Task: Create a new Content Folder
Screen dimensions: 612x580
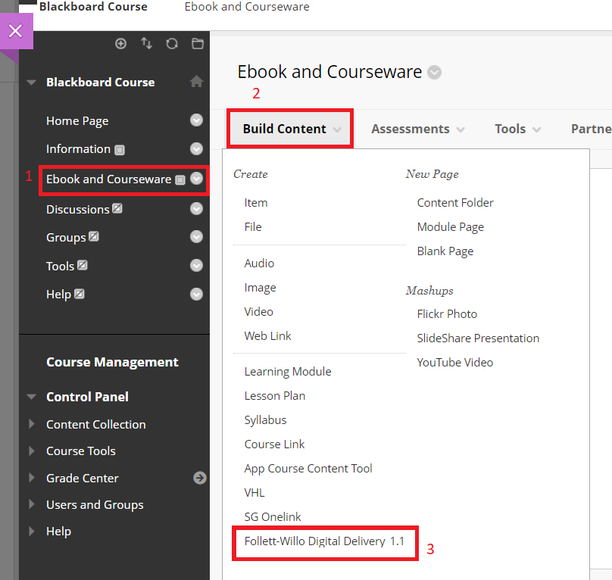Action: pos(455,203)
